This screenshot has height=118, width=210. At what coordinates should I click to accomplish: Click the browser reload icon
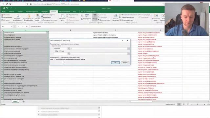(7, 4)
